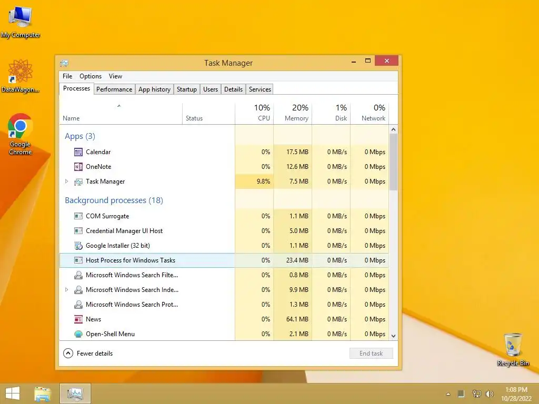This screenshot has width=539, height=404.
Task: Sort by the Disk column header
Action: click(x=331, y=114)
